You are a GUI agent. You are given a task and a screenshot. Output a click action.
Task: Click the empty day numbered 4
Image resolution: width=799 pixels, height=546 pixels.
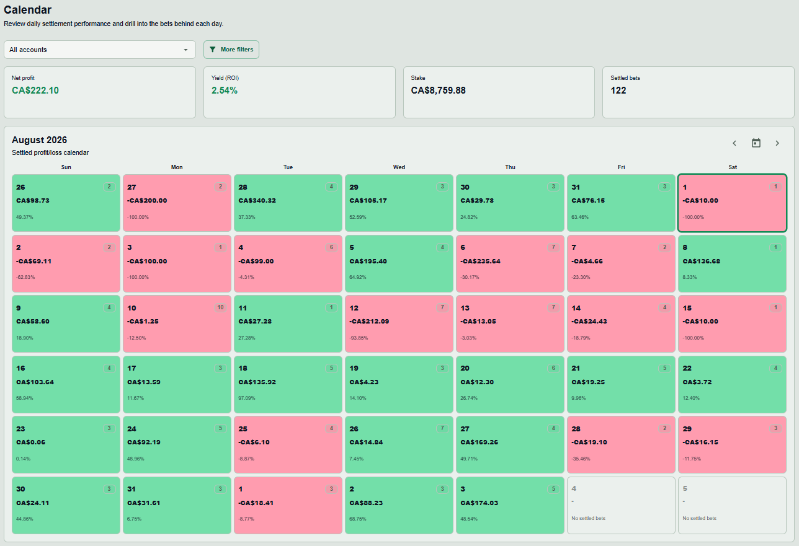pos(621,505)
